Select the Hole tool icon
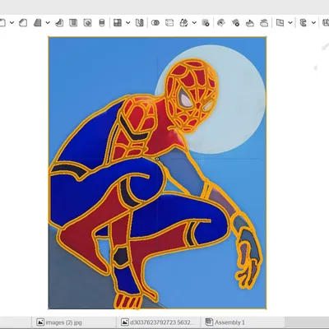Image resolution: width=329 pixels, height=329 pixels. [x=87, y=23]
